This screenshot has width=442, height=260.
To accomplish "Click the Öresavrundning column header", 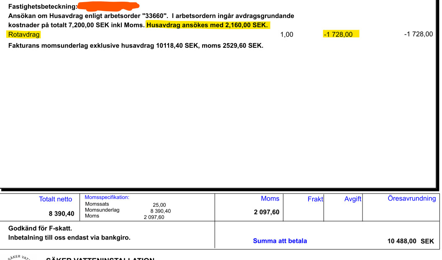I will [411, 198].
